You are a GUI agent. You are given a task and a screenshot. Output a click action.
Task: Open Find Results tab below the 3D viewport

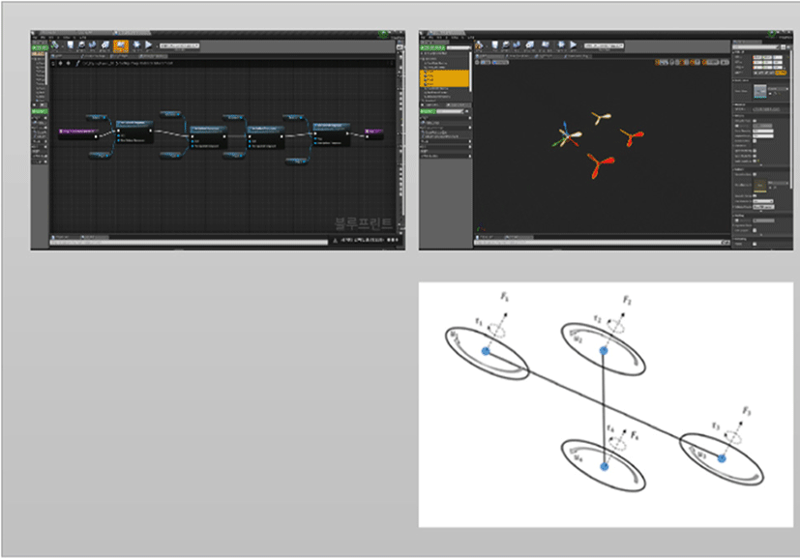(519, 237)
